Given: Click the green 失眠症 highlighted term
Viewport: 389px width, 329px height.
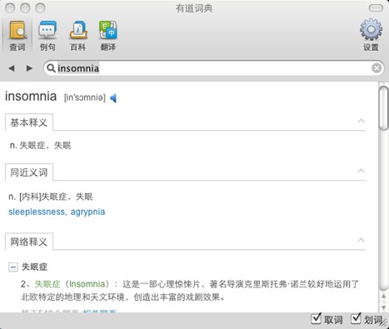Looking at the screenshot, I should click(47, 284).
